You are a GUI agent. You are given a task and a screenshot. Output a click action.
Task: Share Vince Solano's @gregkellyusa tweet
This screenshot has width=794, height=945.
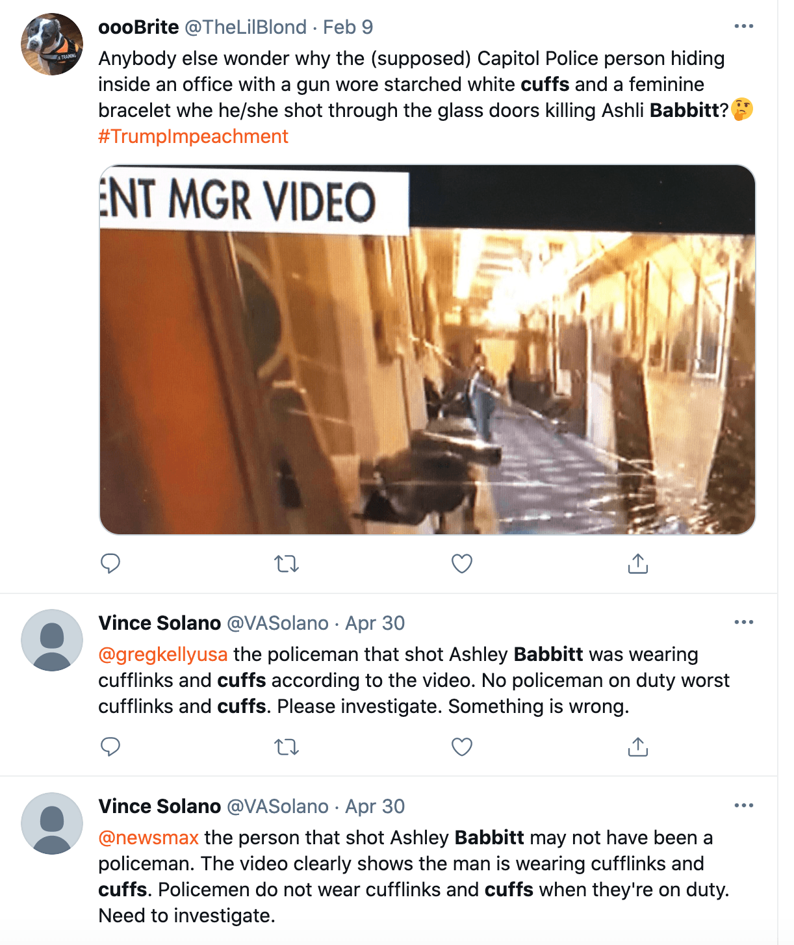tap(638, 747)
